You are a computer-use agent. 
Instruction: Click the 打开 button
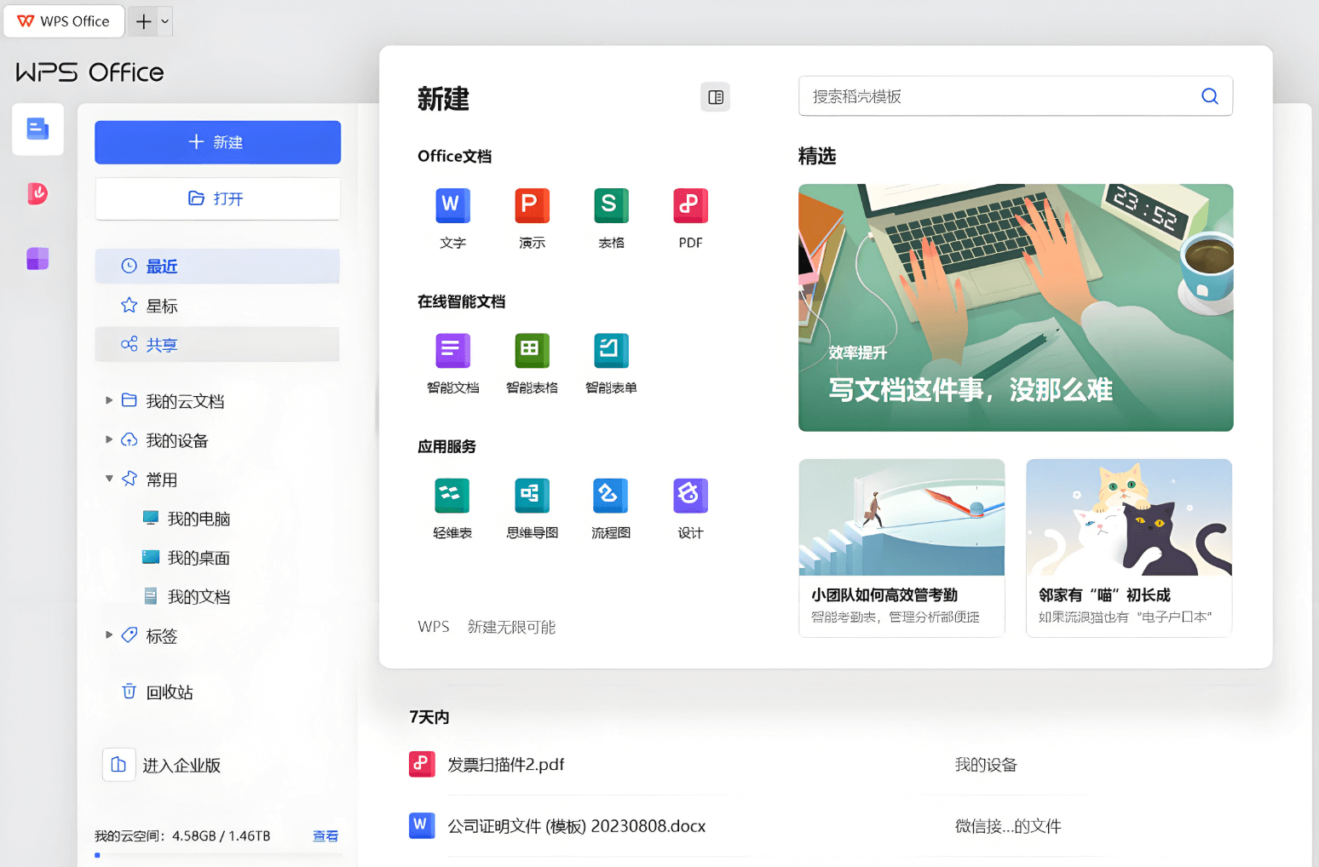coord(217,198)
